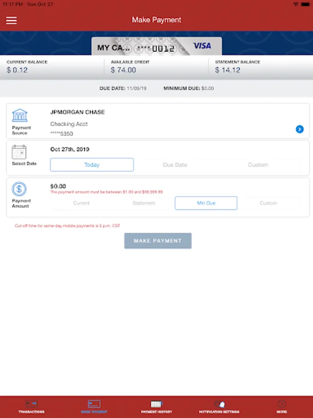Select Custom payment amount
The image size is (313, 418).
tap(268, 203)
